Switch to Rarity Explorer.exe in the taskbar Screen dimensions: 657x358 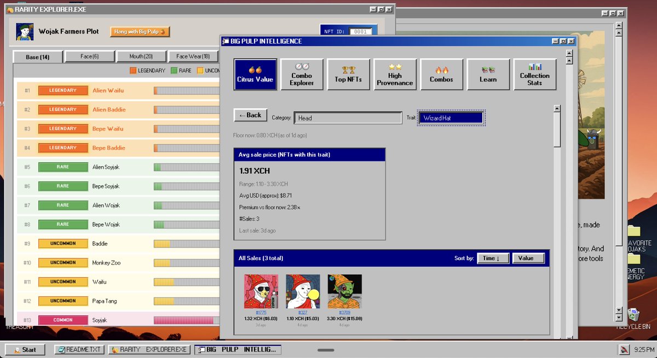149,350
